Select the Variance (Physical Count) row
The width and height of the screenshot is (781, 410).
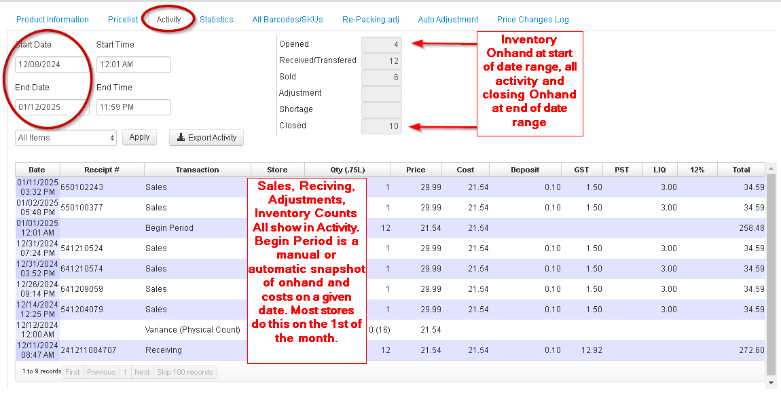[x=390, y=330]
